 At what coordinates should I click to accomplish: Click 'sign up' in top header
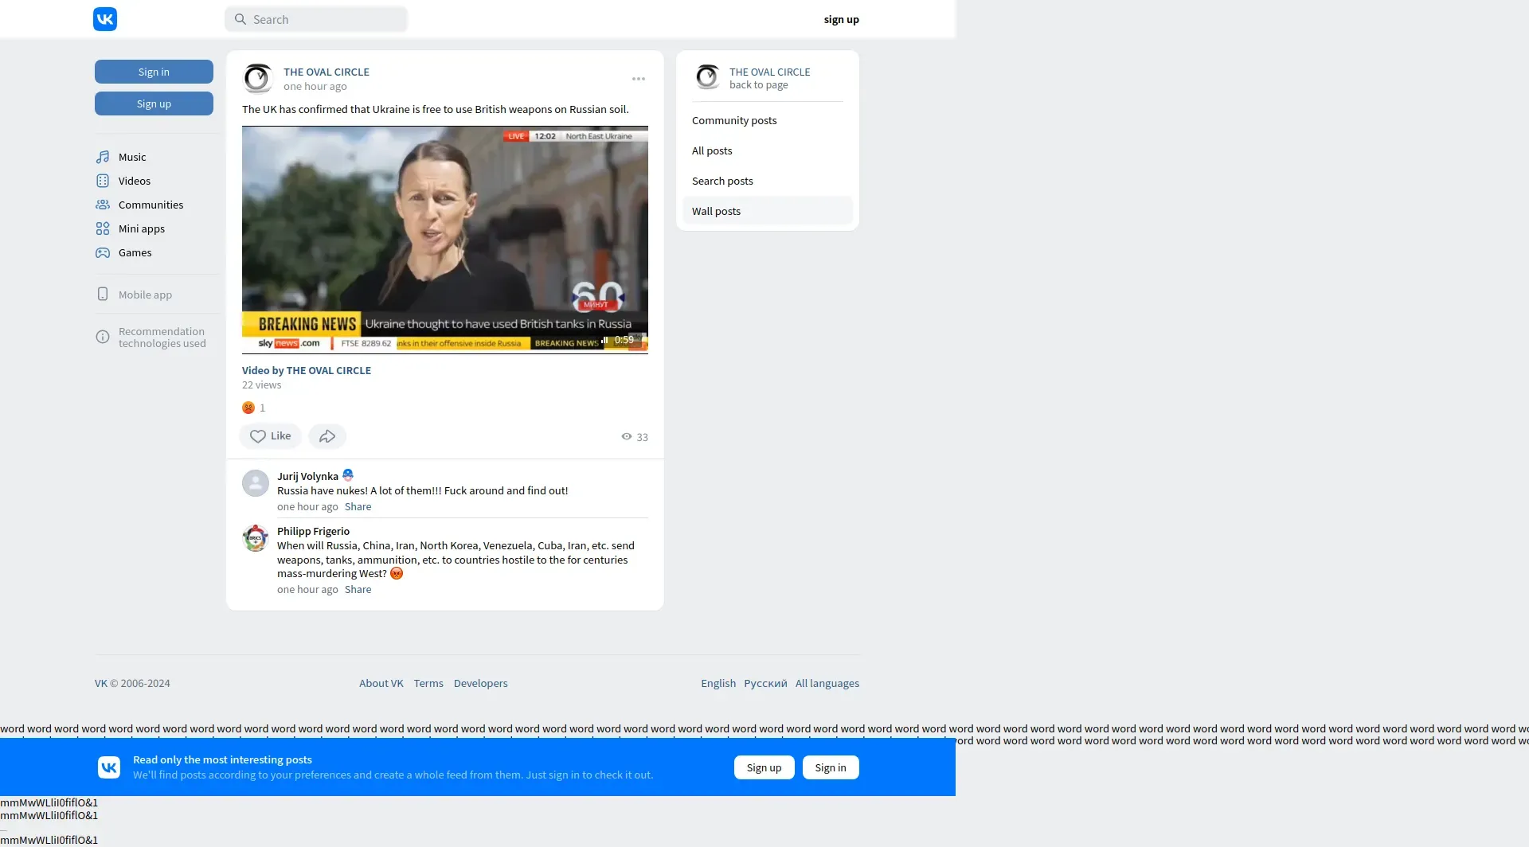coord(842,19)
